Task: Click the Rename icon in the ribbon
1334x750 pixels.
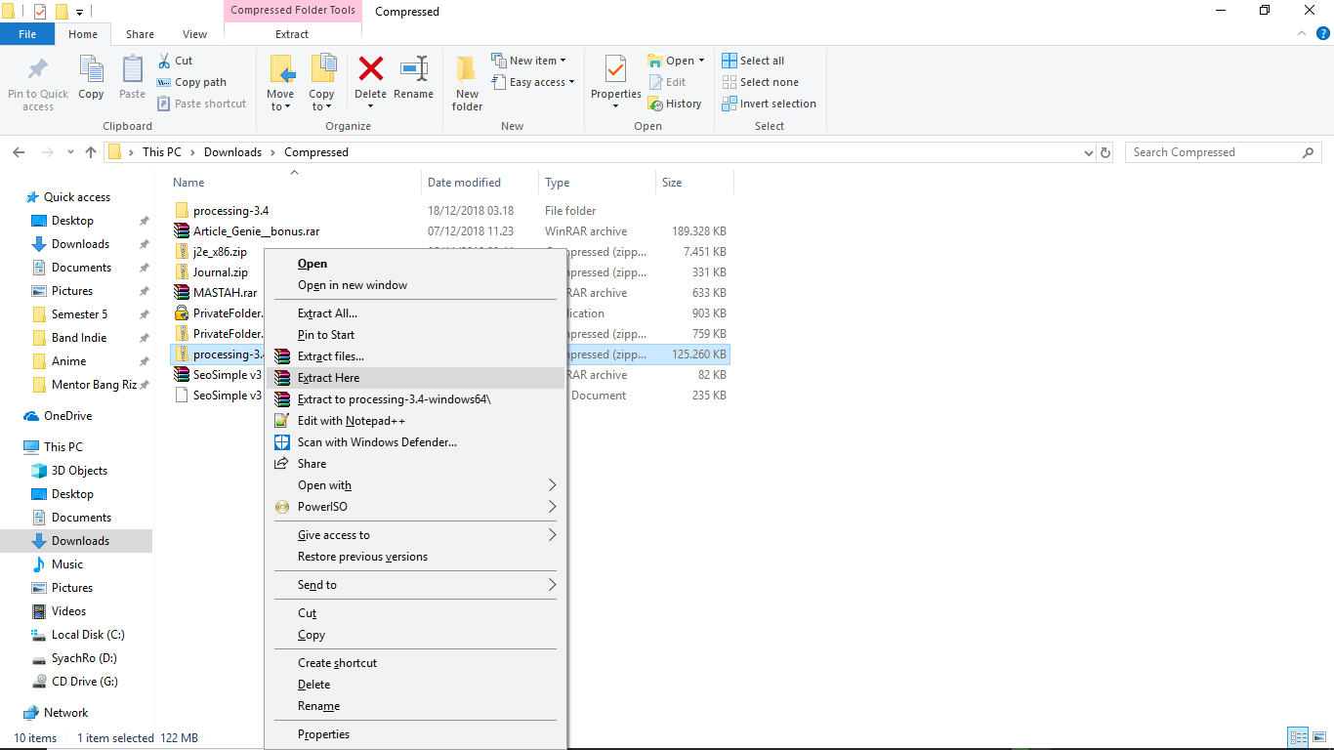Action: pos(413,82)
